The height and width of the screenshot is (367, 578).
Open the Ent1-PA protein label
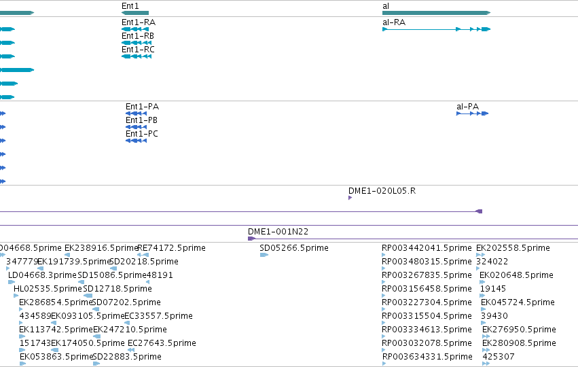pos(142,107)
